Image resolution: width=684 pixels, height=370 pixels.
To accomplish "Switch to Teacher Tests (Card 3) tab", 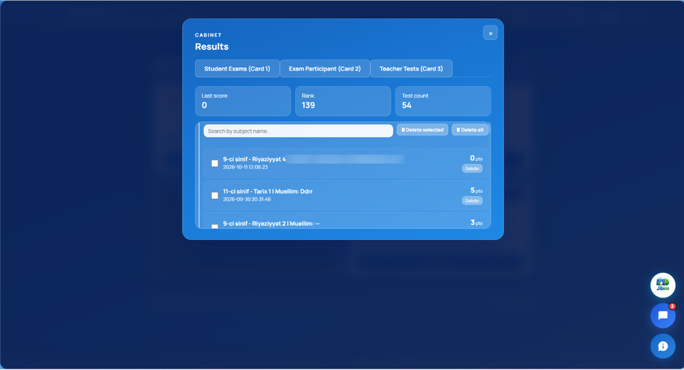I will coord(411,68).
